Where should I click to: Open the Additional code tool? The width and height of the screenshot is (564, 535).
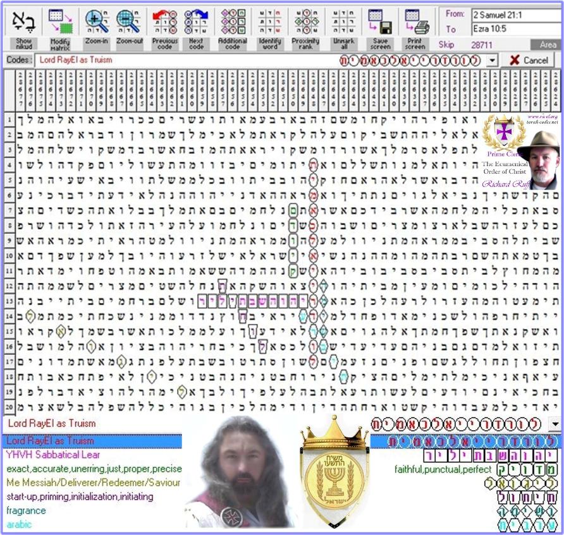tap(233, 21)
